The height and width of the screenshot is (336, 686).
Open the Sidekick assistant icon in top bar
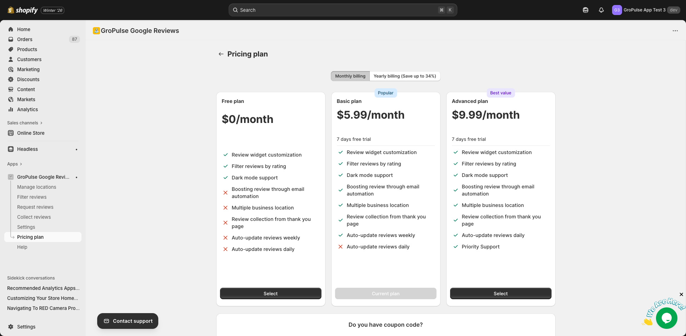[586, 10]
